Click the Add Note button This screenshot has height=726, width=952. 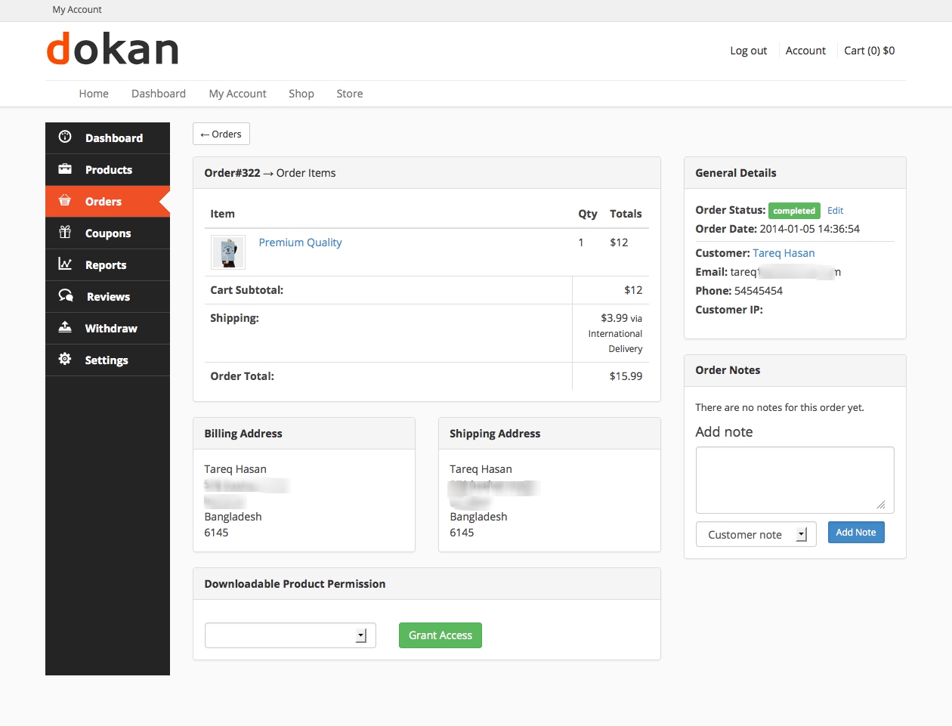tap(855, 533)
